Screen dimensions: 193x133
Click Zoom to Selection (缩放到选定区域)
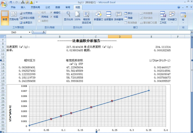(86, 17)
